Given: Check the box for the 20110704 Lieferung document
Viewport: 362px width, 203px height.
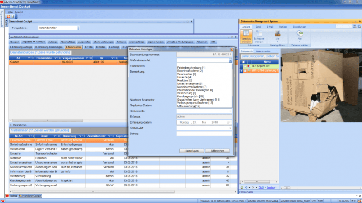Looking at the screenshot, I should [245, 70].
